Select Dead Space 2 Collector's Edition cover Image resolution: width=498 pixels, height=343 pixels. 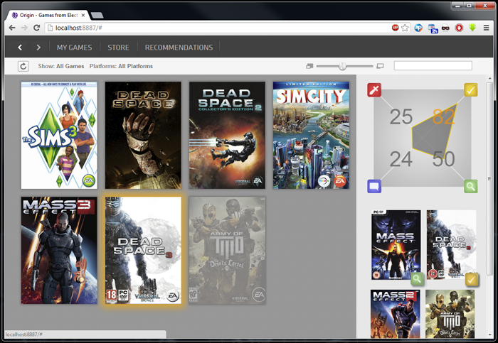(227, 136)
